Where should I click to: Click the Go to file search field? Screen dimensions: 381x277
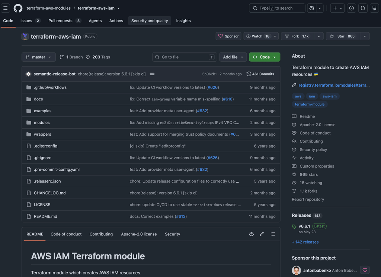185,57
